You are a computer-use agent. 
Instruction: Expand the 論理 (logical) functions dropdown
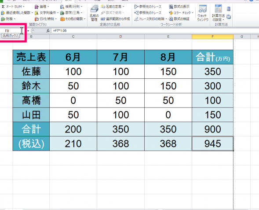[42, 7]
